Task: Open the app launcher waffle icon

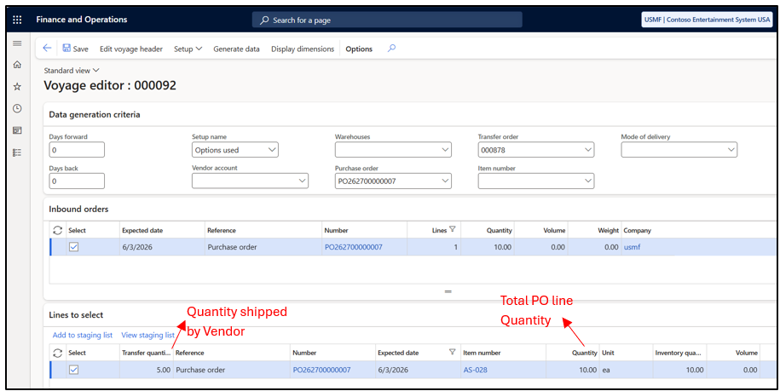Action: [17, 20]
